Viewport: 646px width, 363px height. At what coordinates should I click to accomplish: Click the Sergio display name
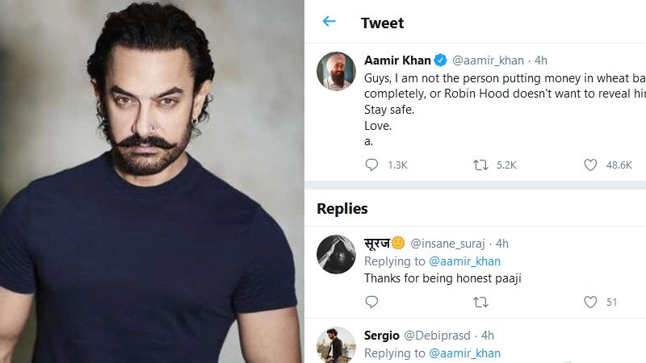(x=381, y=335)
